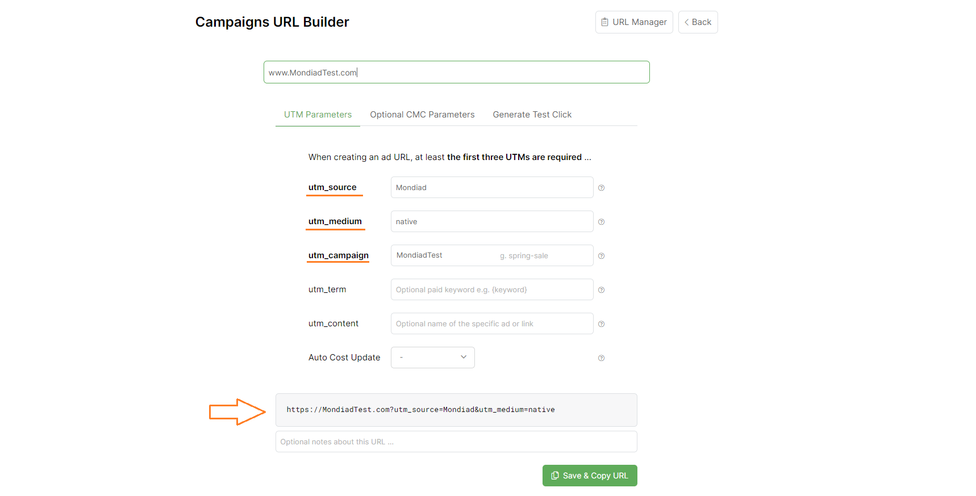The width and height of the screenshot is (976, 496).
Task: Click the help icon beside utm_medium
Action: [601, 222]
